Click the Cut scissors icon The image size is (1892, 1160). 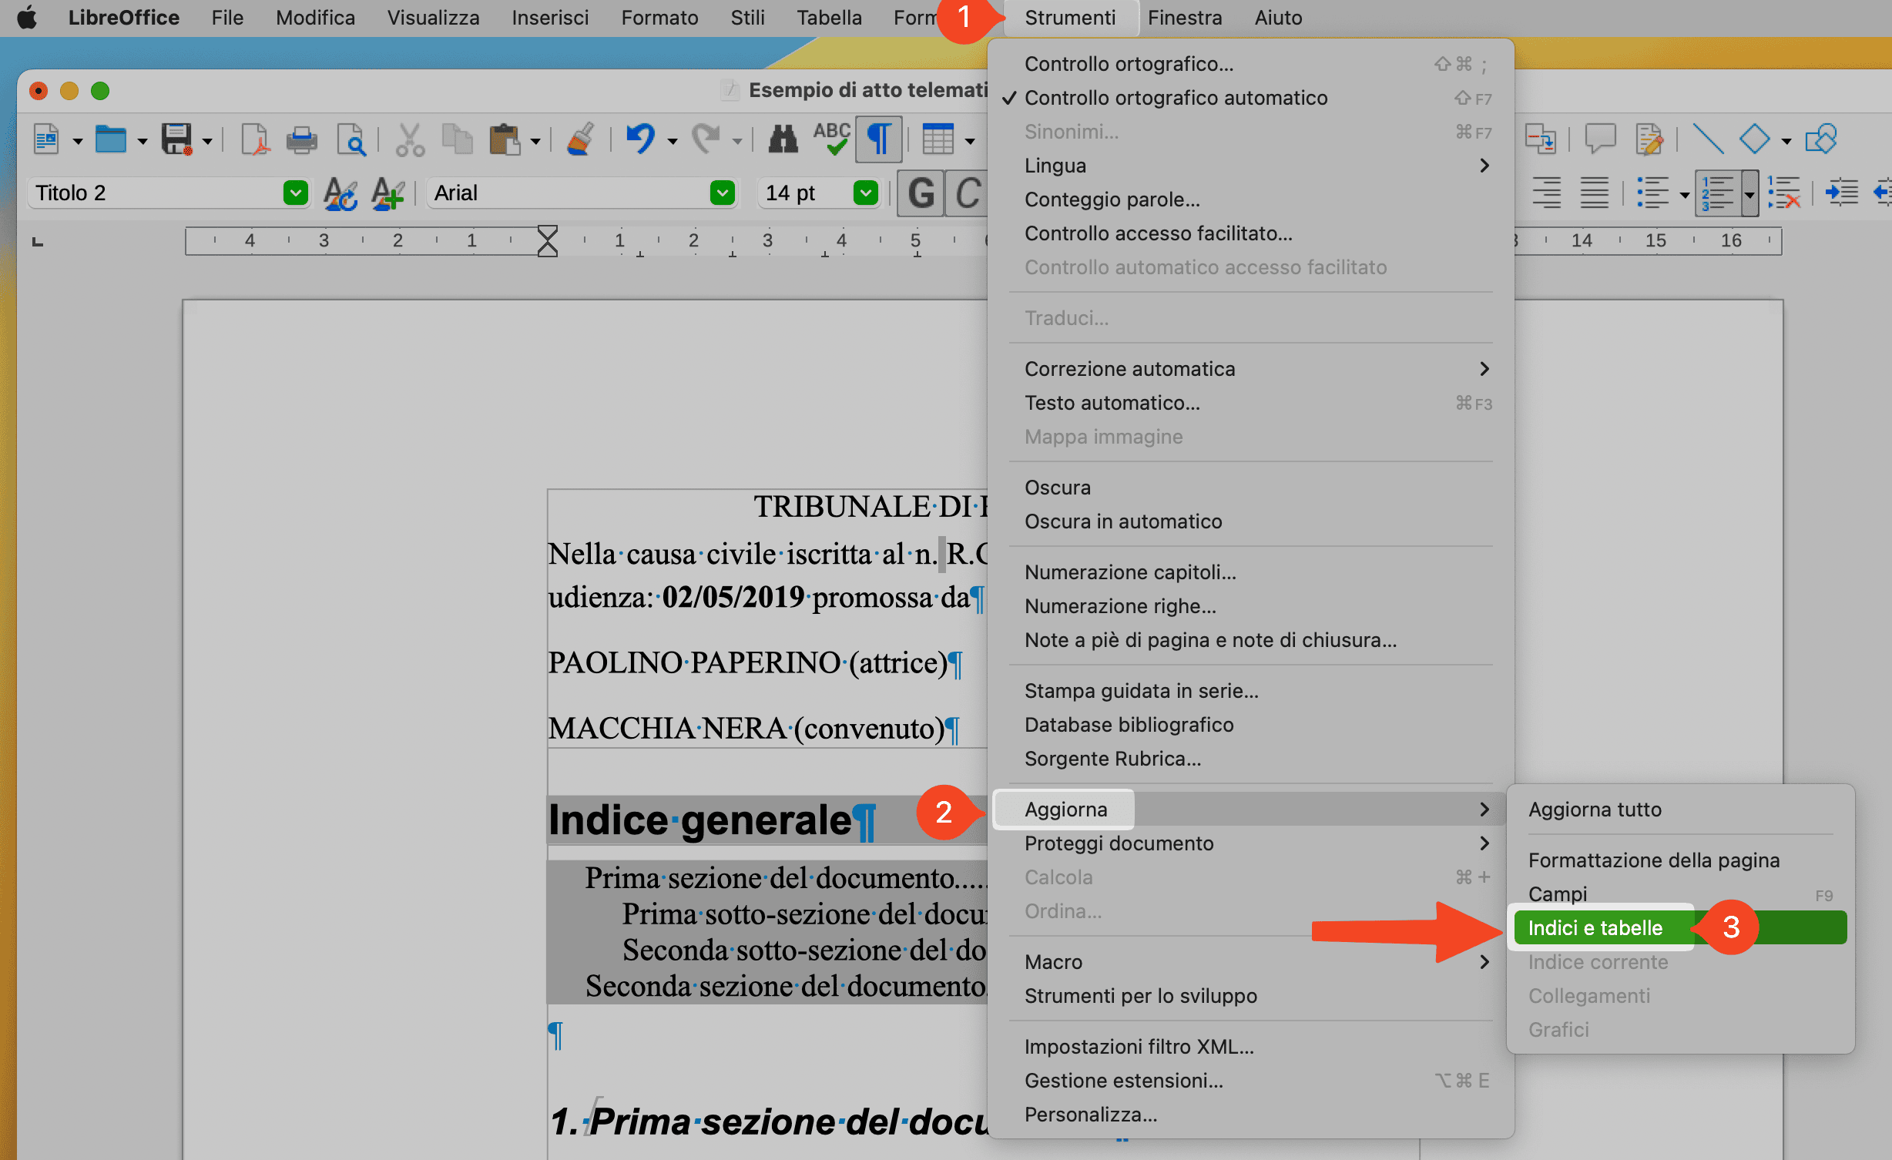[x=410, y=140]
